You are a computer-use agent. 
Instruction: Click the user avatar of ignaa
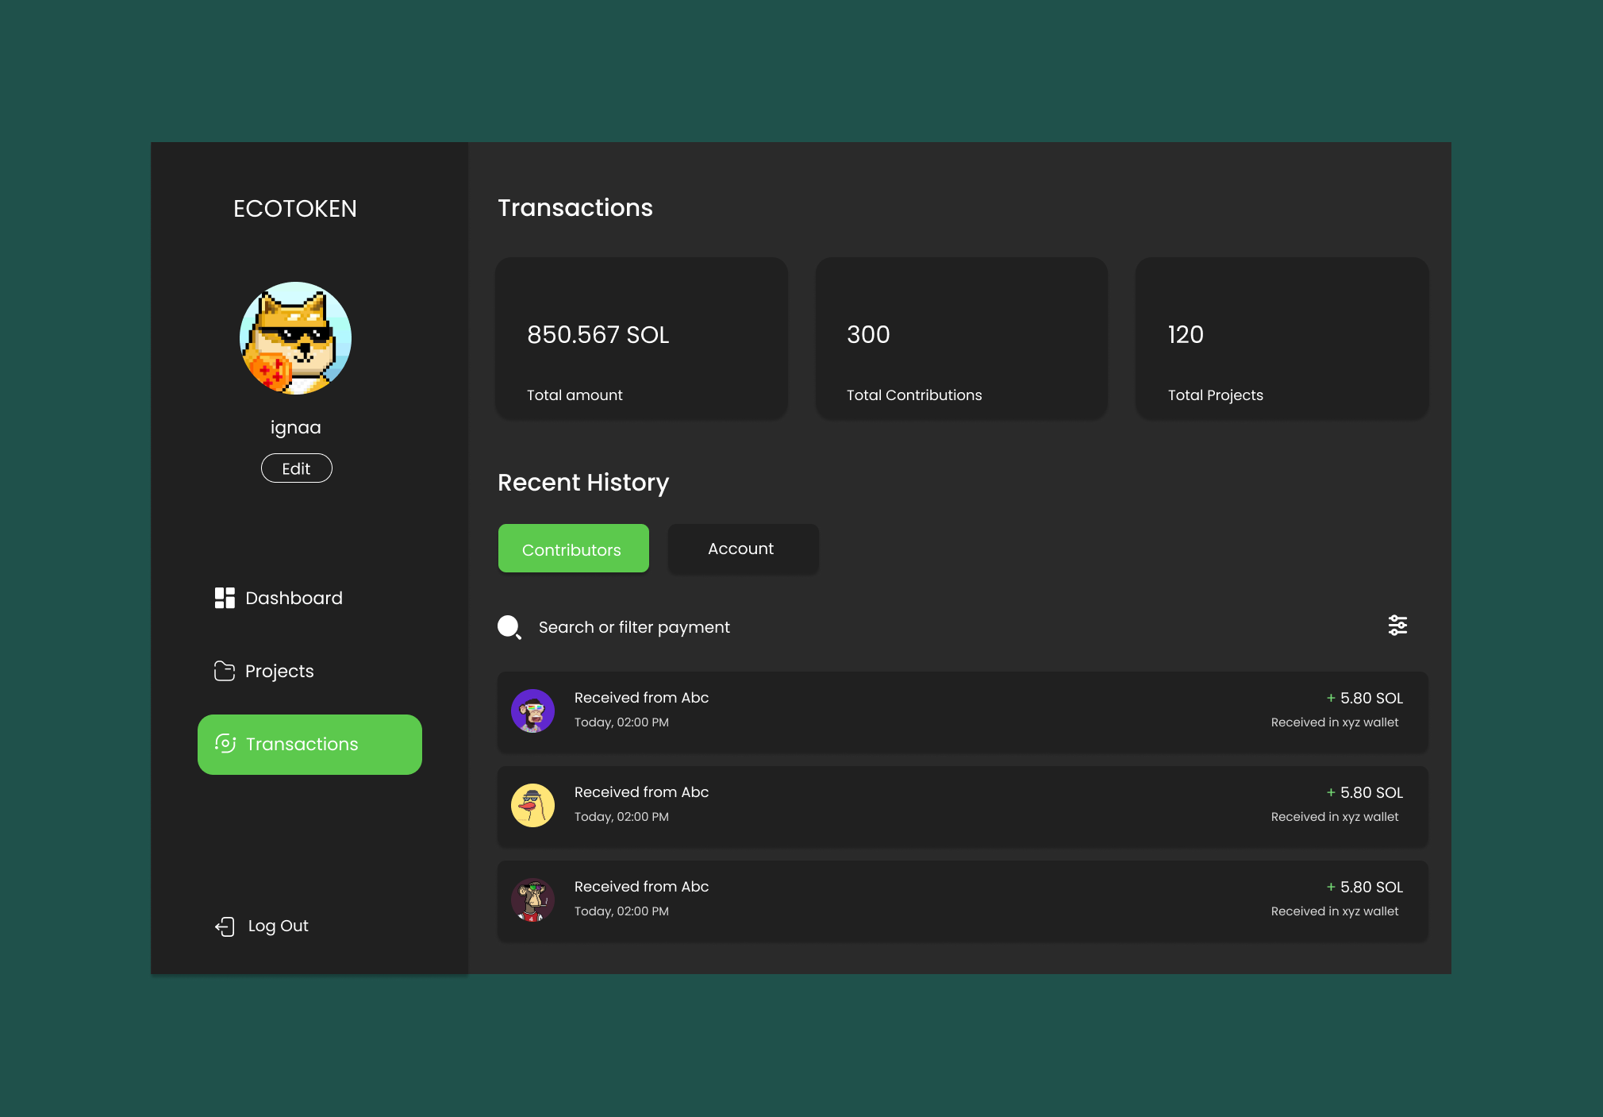click(295, 338)
